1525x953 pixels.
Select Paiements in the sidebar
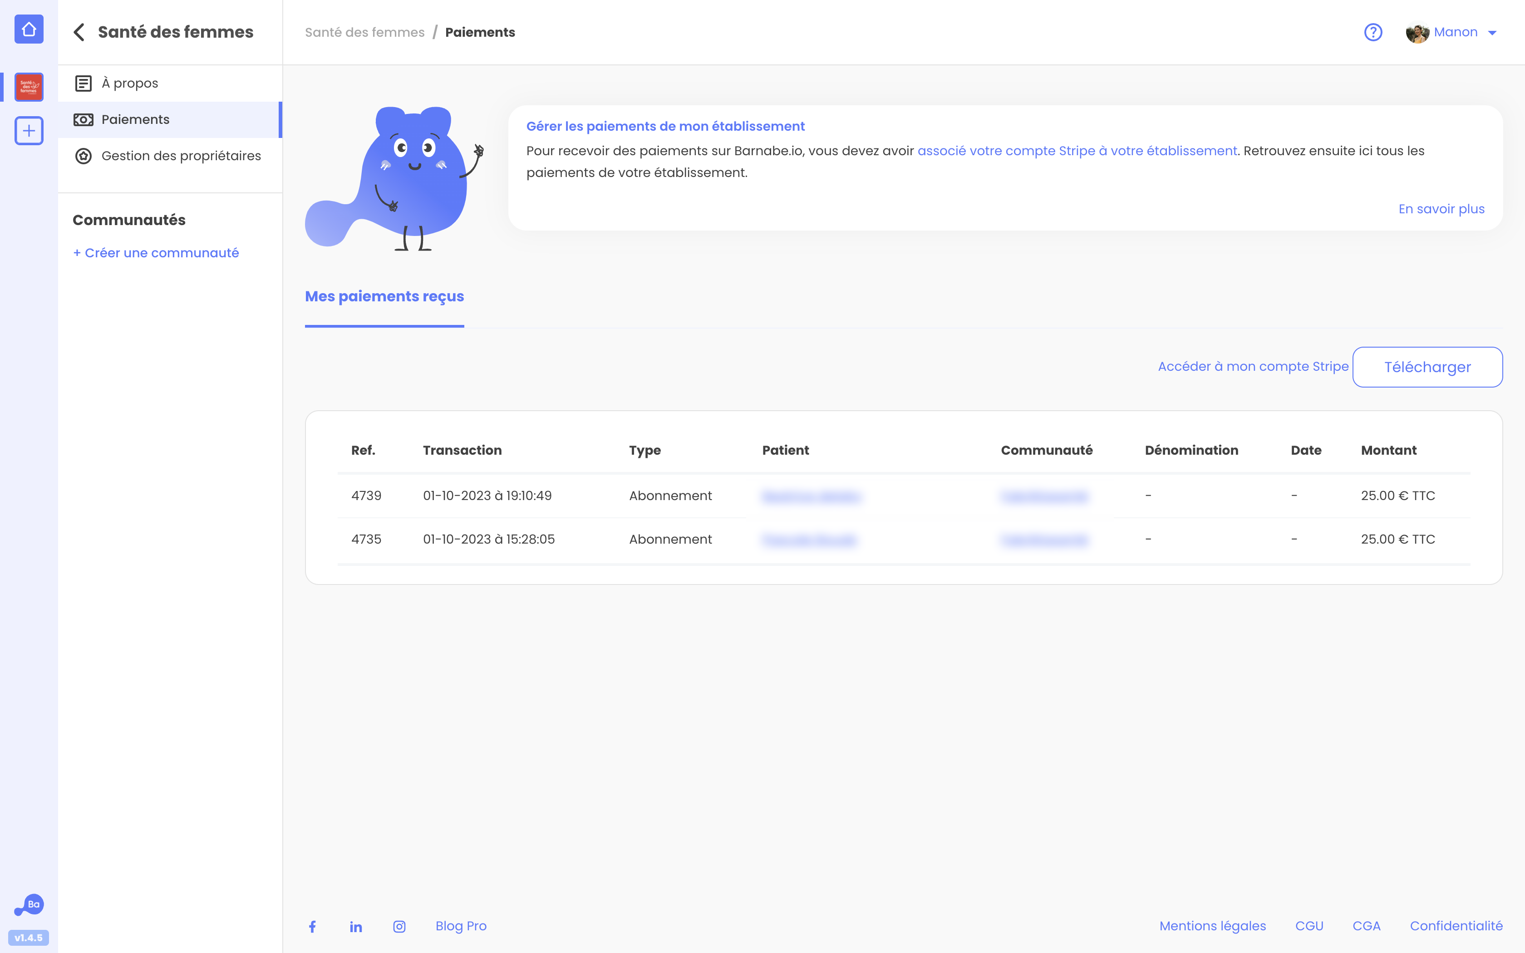click(170, 120)
